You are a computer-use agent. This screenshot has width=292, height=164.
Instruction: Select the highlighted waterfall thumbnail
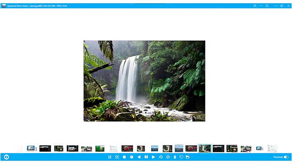205,149
